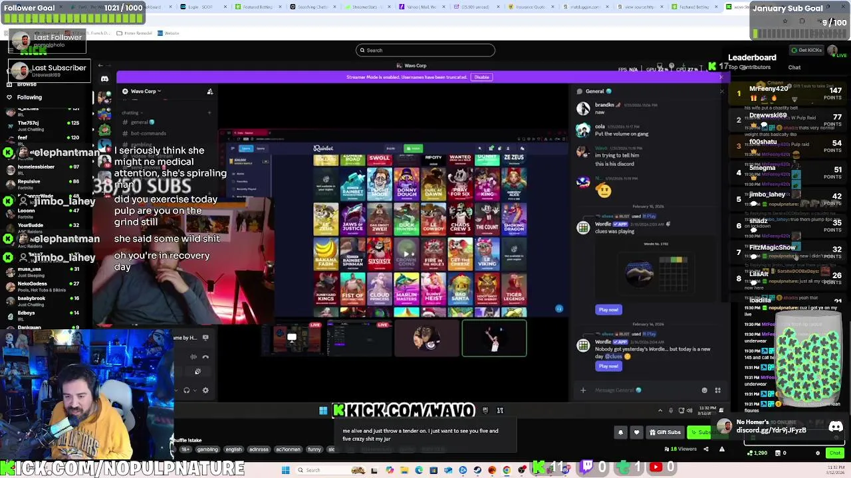851x478 pixels.
Task: Select the adinross stream tag
Action: point(259,449)
